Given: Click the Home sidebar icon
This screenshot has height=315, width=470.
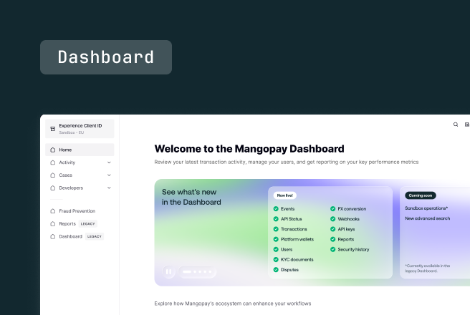Looking at the screenshot, I should [x=52, y=150].
